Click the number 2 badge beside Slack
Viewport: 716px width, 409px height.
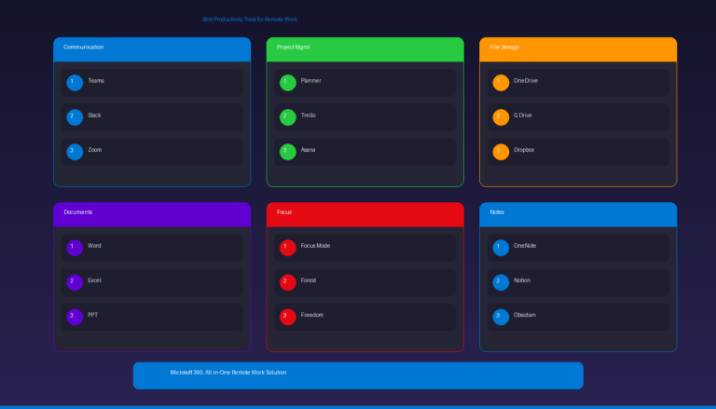coord(75,117)
